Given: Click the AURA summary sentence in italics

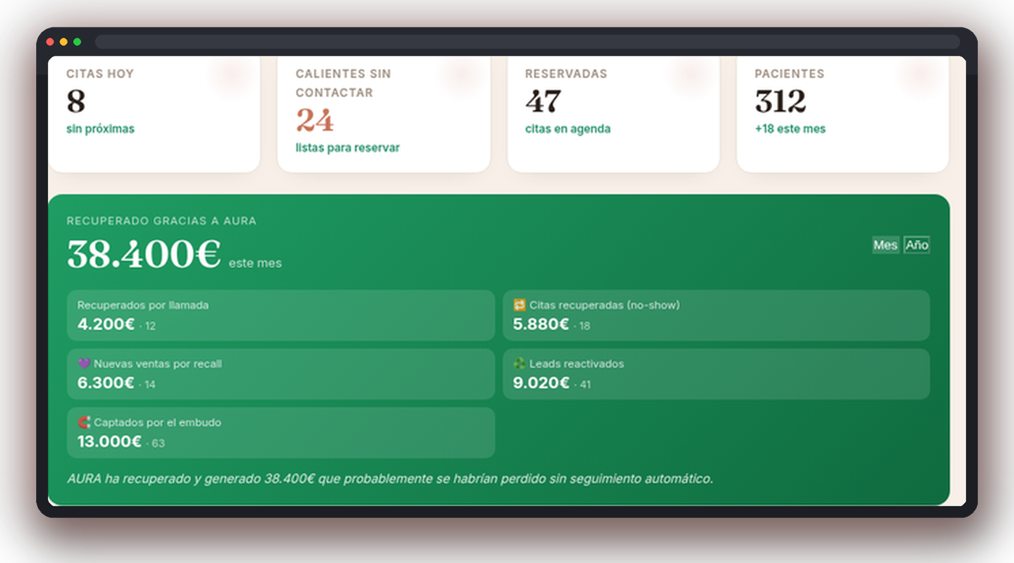Looking at the screenshot, I should [x=390, y=479].
